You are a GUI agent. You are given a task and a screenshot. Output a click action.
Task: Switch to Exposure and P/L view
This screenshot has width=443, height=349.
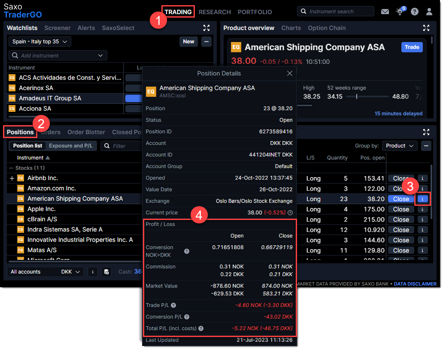pyautogui.click(x=71, y=146)
